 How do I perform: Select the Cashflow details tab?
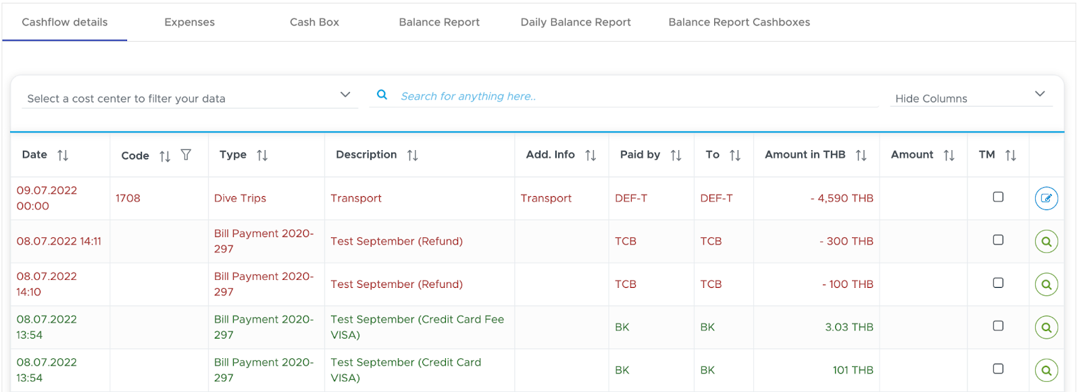click(65, 22)
